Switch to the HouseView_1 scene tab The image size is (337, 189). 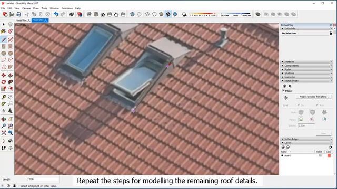click(x=23, y=20)
